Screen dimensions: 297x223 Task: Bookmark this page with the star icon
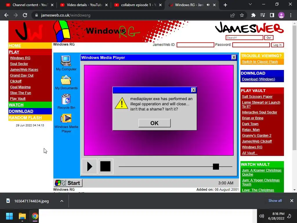[242, 15]
